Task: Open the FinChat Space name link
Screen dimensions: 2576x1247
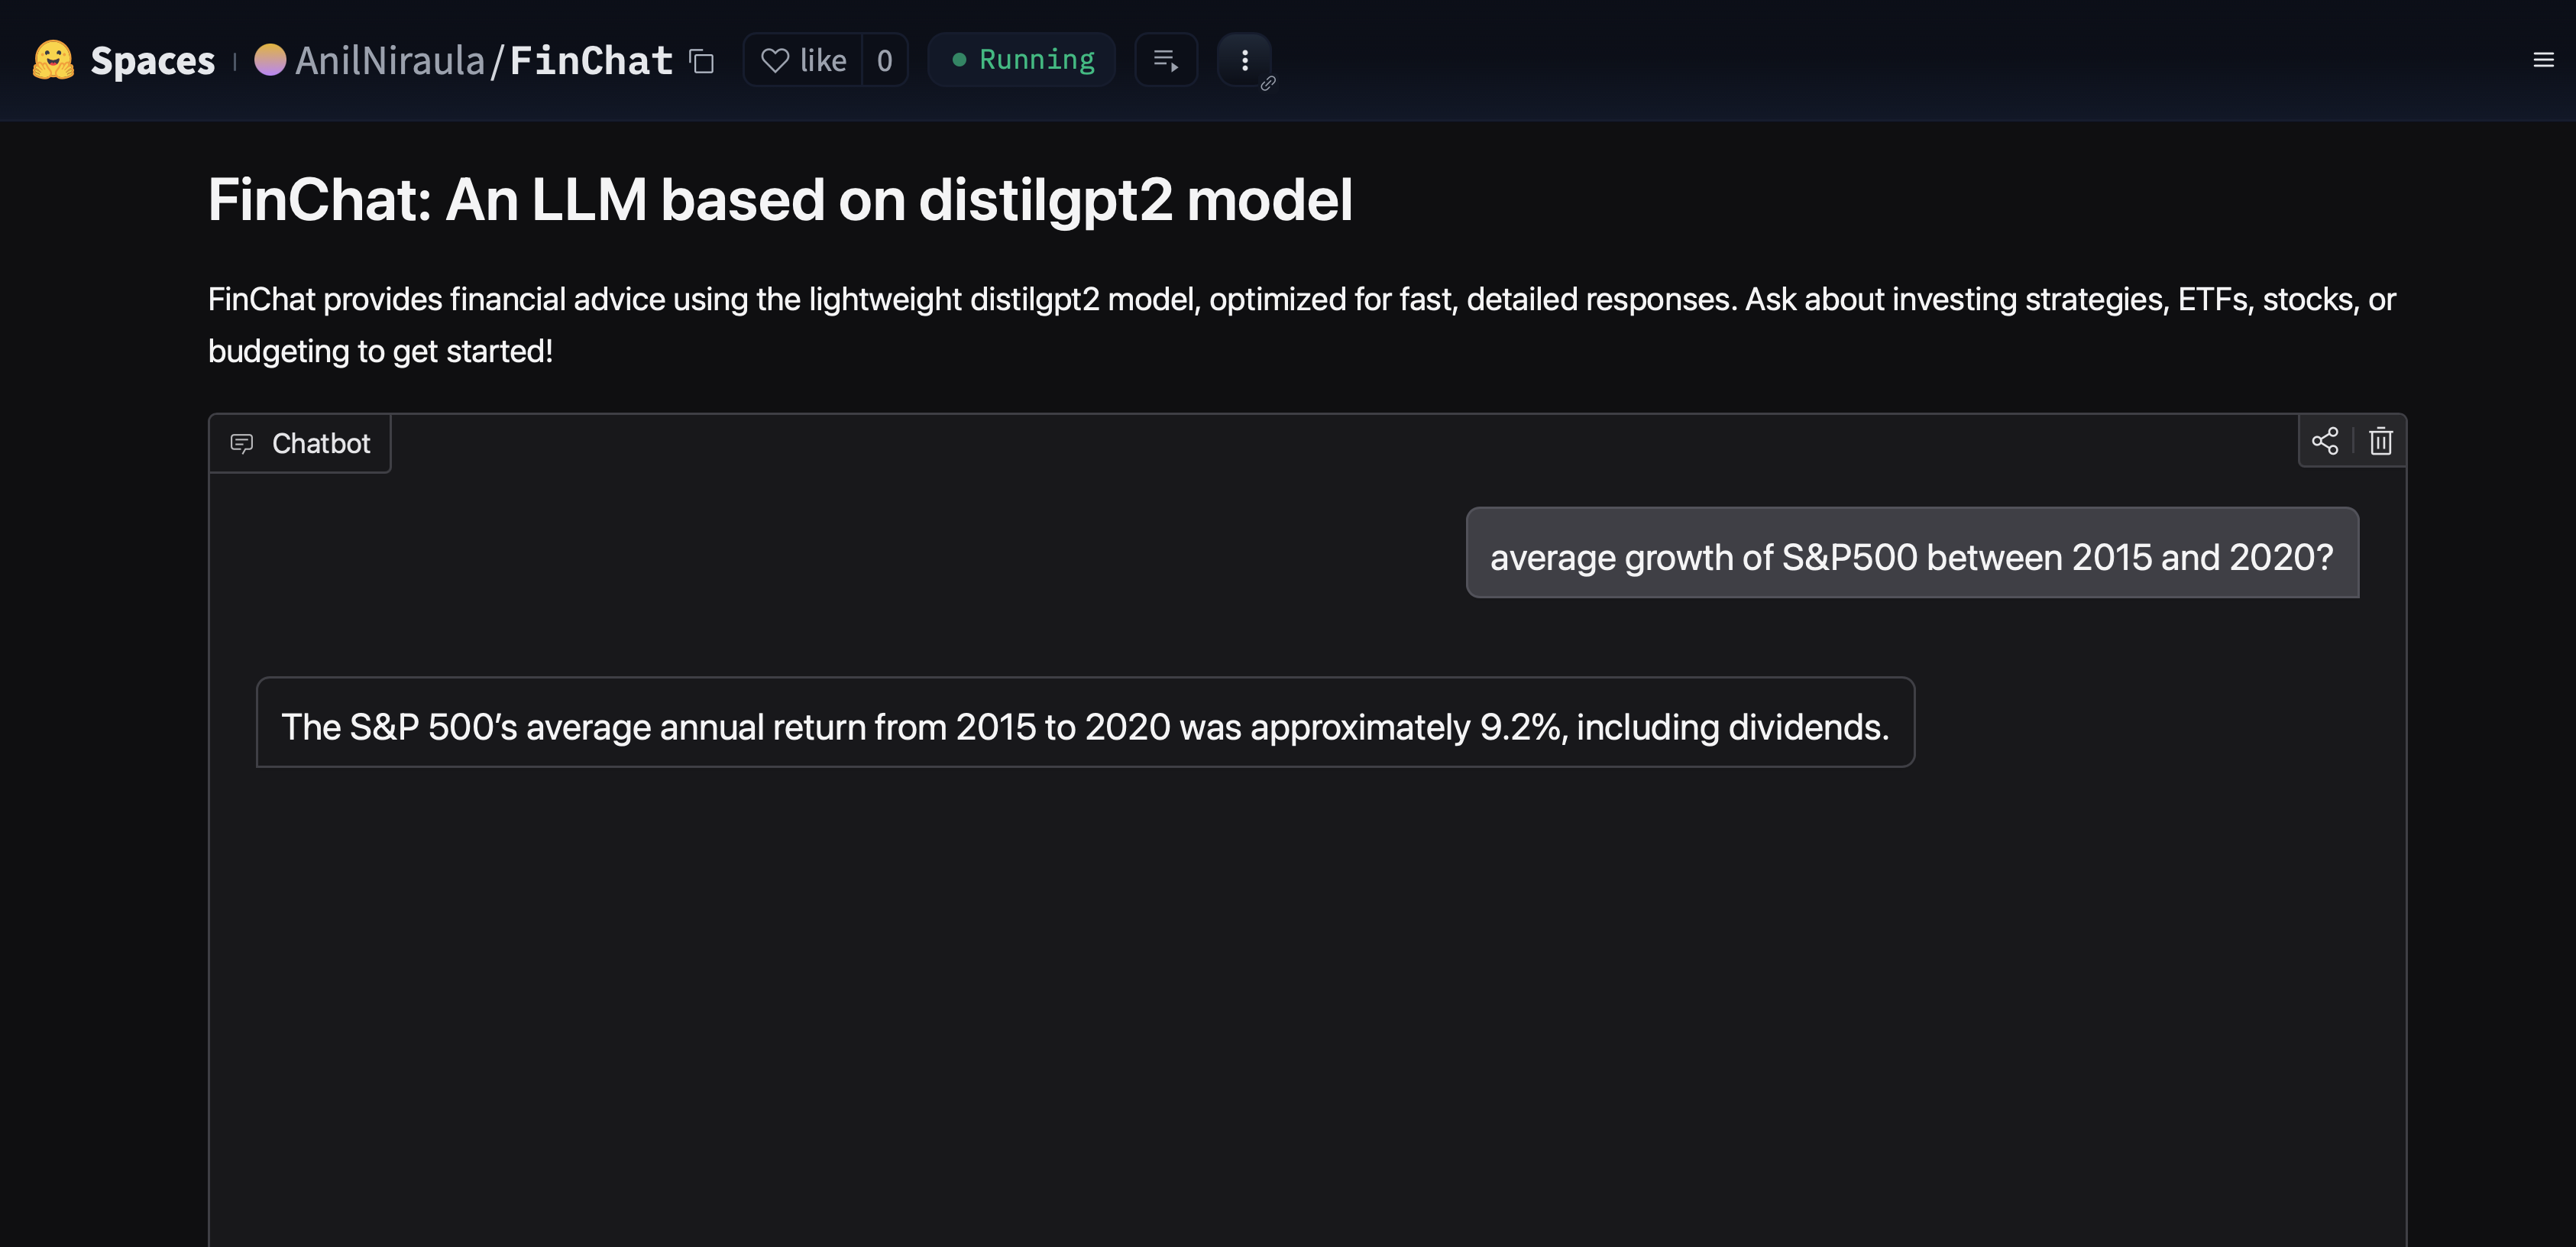Action: pos(591,61)
